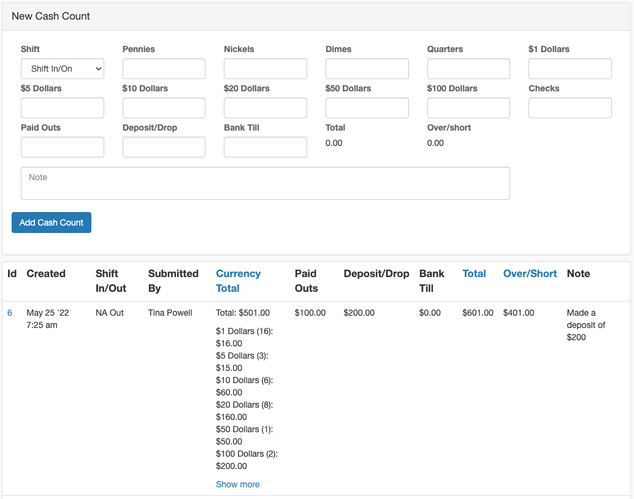This screenshot has height=499, width=634.
Task: Click the '$100 Dollars (2):' breakdown line
Action: (246, 454)
